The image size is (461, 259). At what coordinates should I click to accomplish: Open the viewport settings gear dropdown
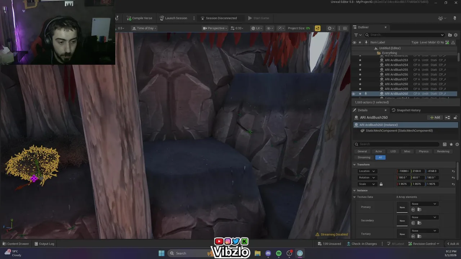[331, 28]
